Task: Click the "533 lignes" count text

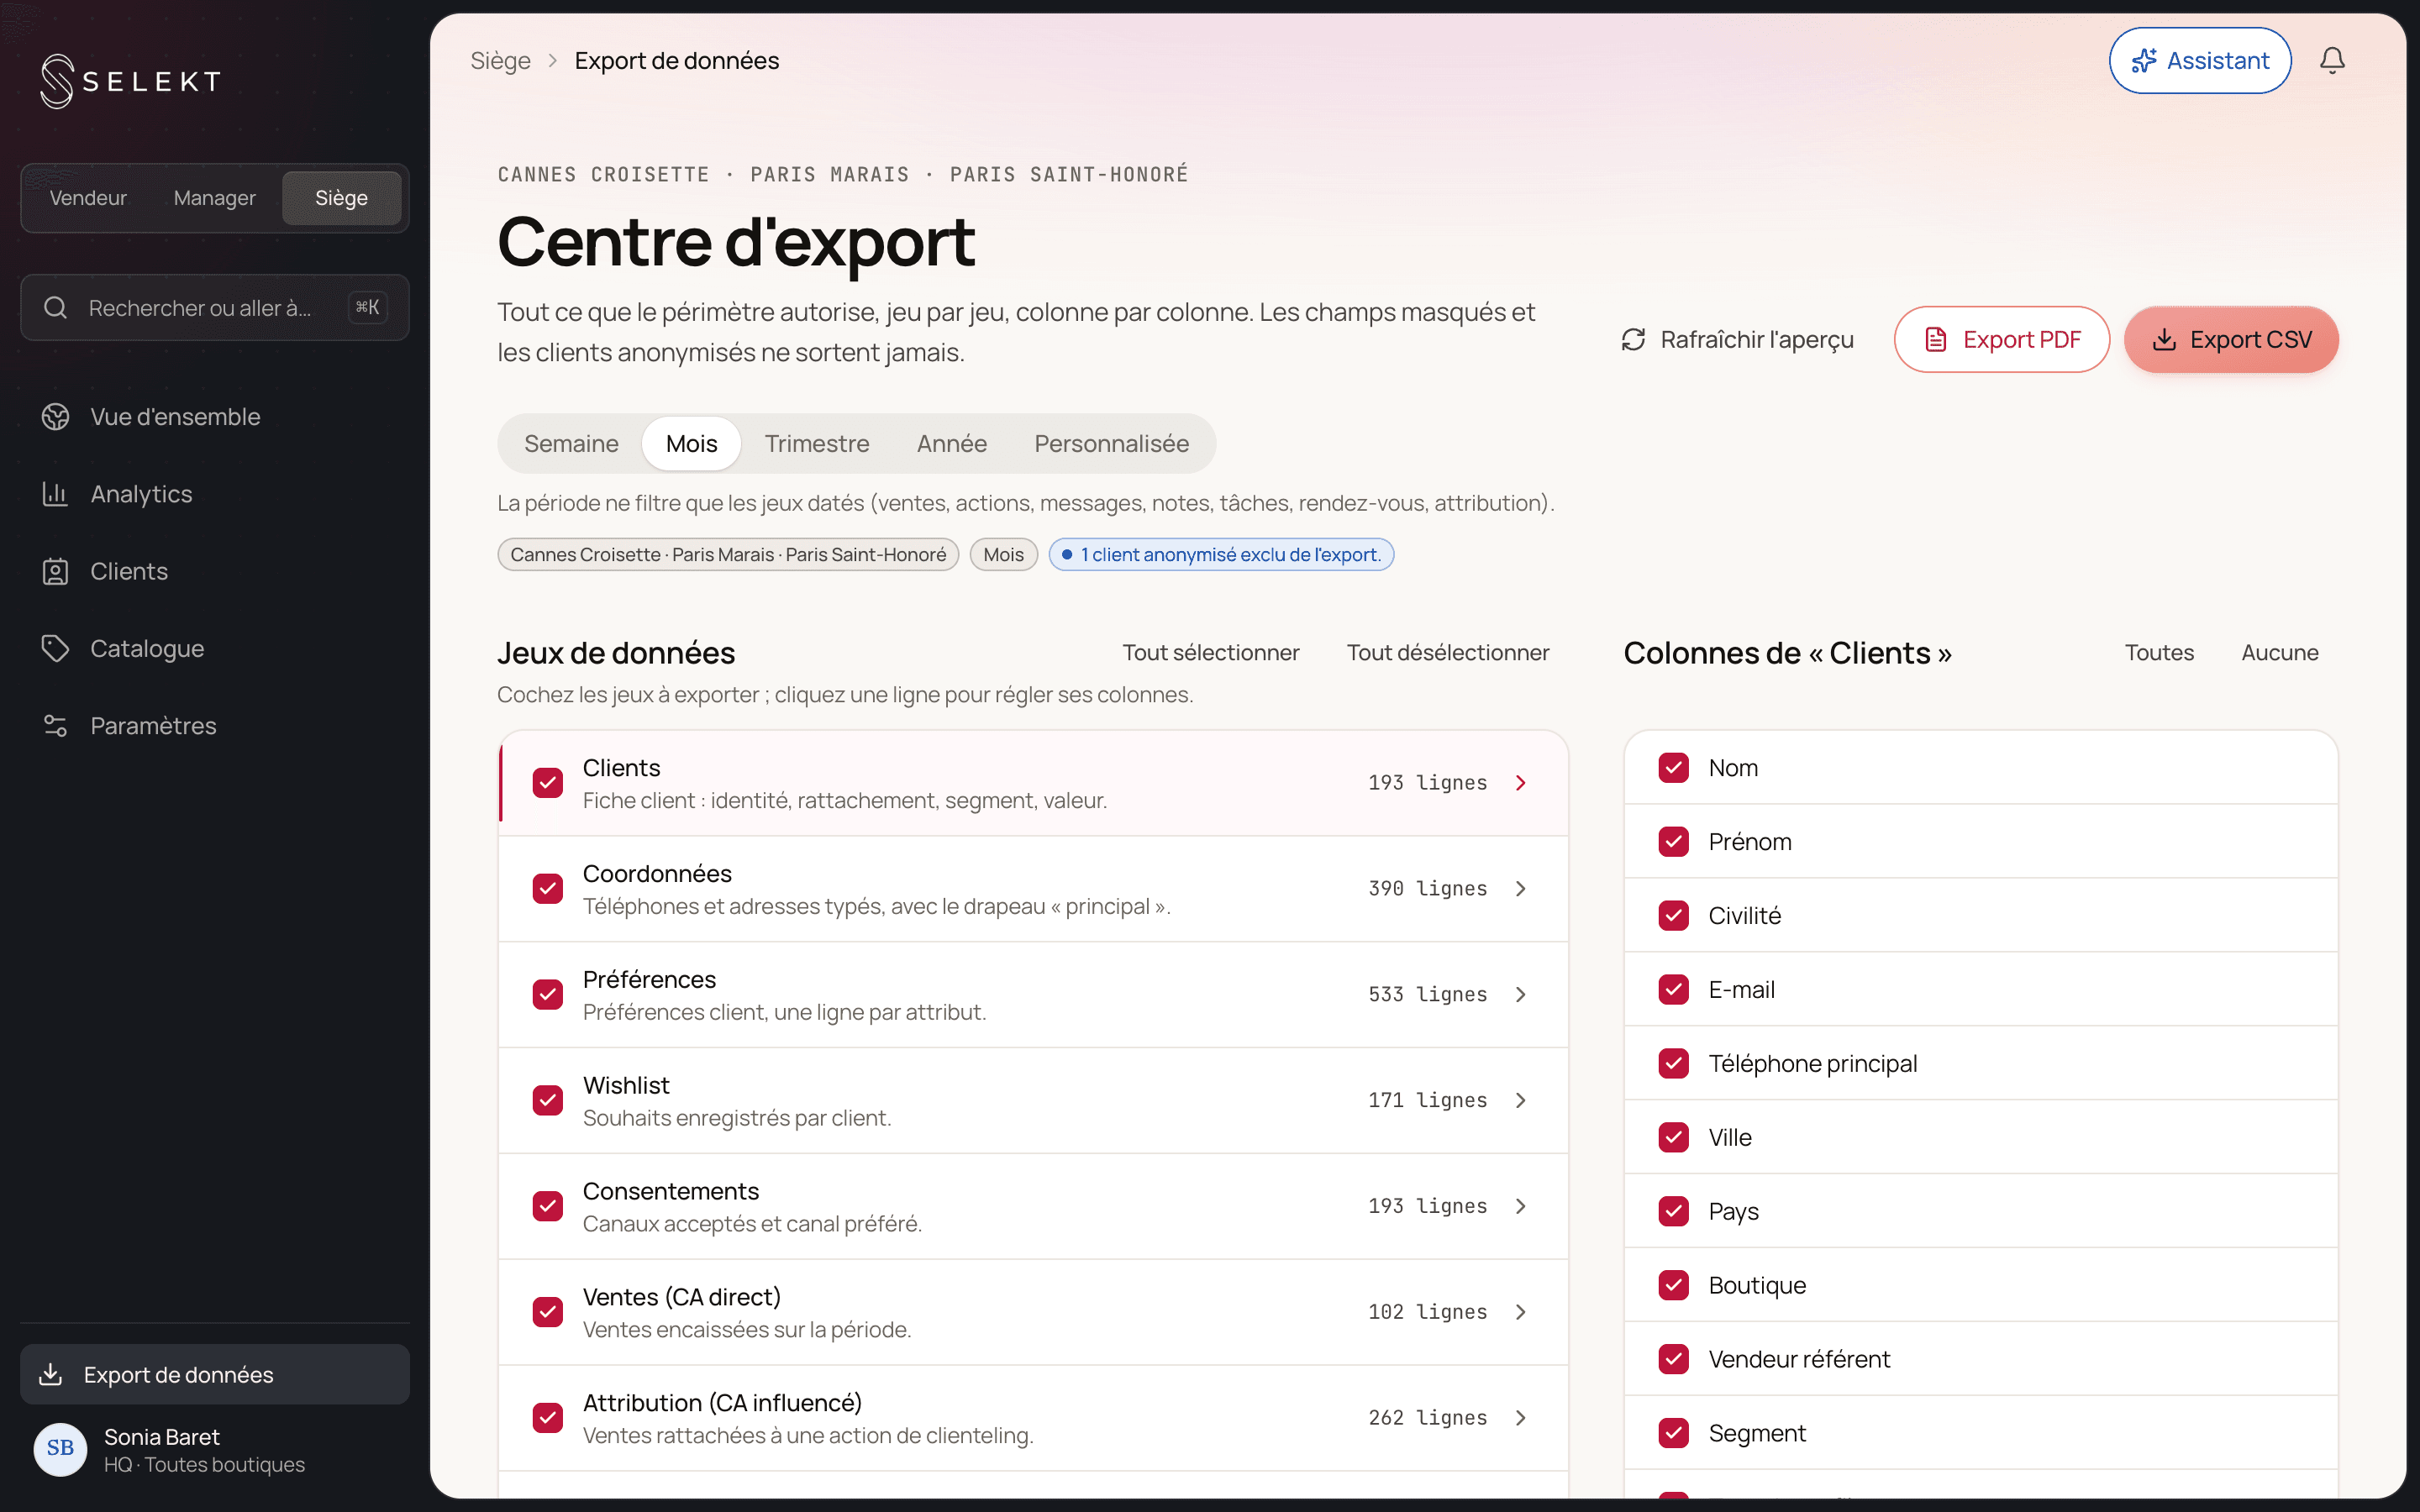Action: point(1427,995)
